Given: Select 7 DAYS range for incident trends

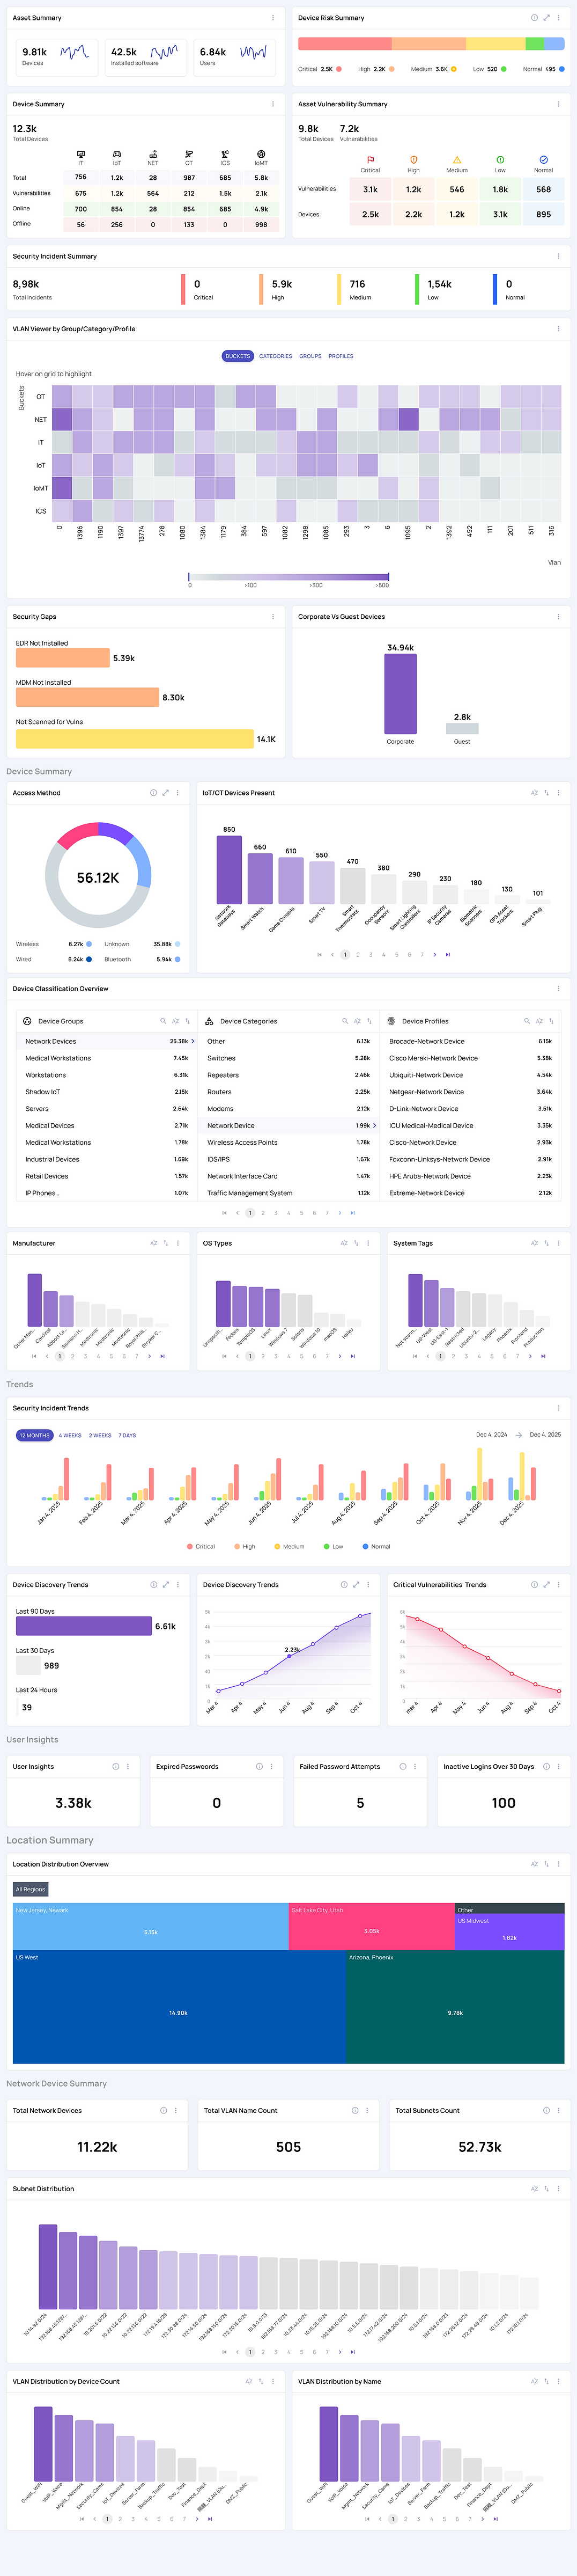Looking at the screenshot, I should pyautogui.click(x=127, y=1435).
